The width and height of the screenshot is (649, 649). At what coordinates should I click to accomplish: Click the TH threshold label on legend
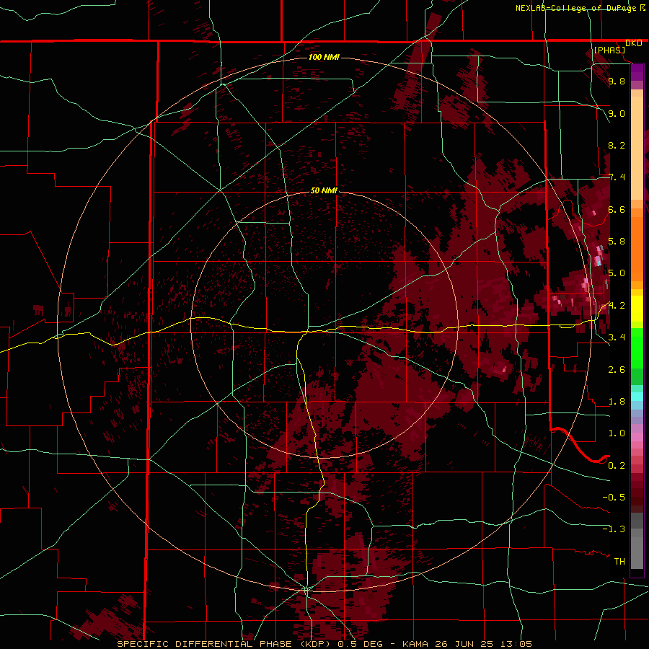pos(619,561)
